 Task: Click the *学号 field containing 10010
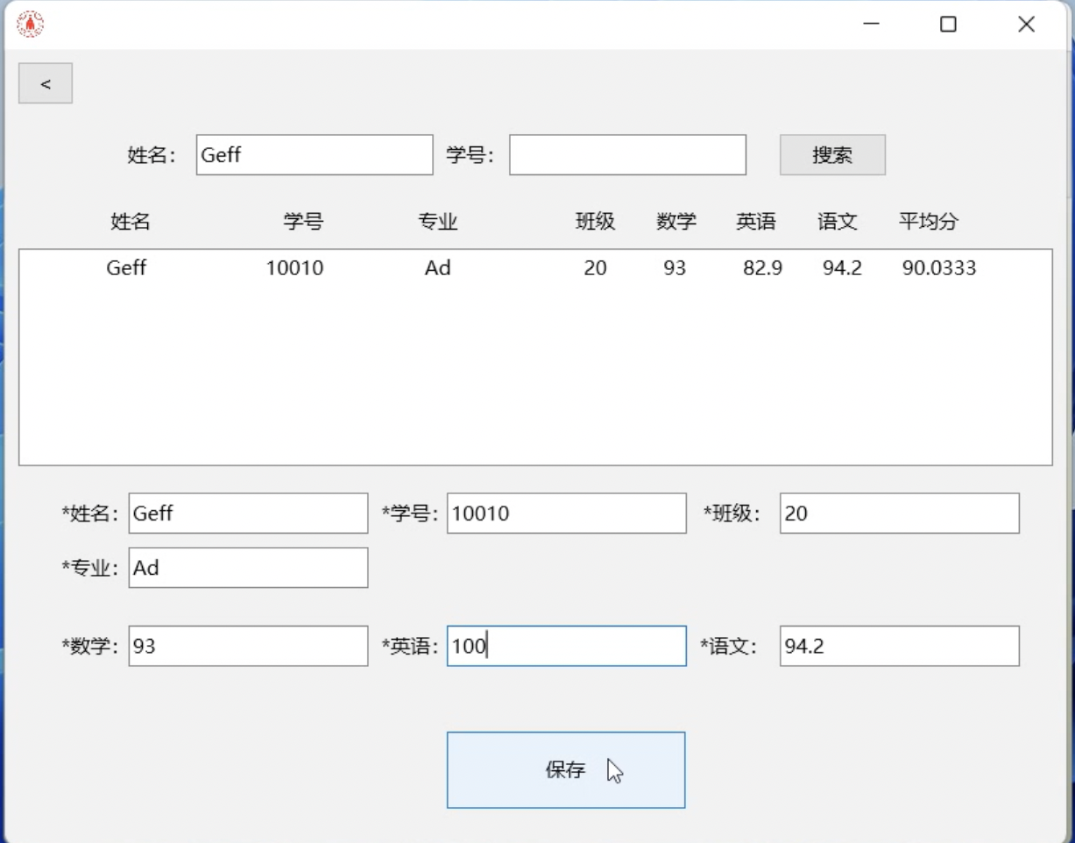pyautogui.click(x=566, y=514)
